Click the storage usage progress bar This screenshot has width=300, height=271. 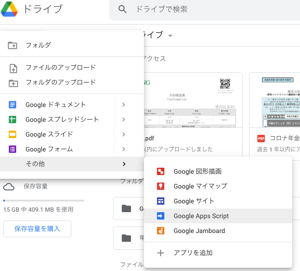point(44,201)
